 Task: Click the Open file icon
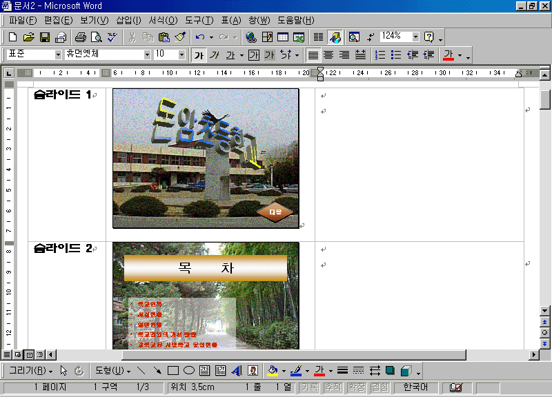pos(28,37)
